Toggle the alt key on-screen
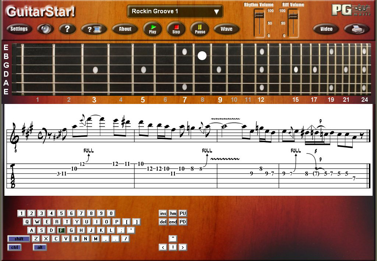This screenshot has height=261, width=377. 40,247
